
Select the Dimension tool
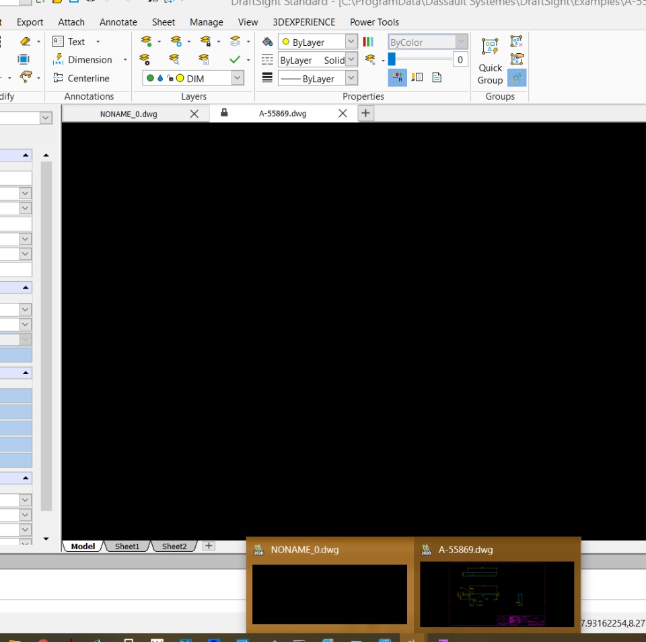[x=82, y=60]
